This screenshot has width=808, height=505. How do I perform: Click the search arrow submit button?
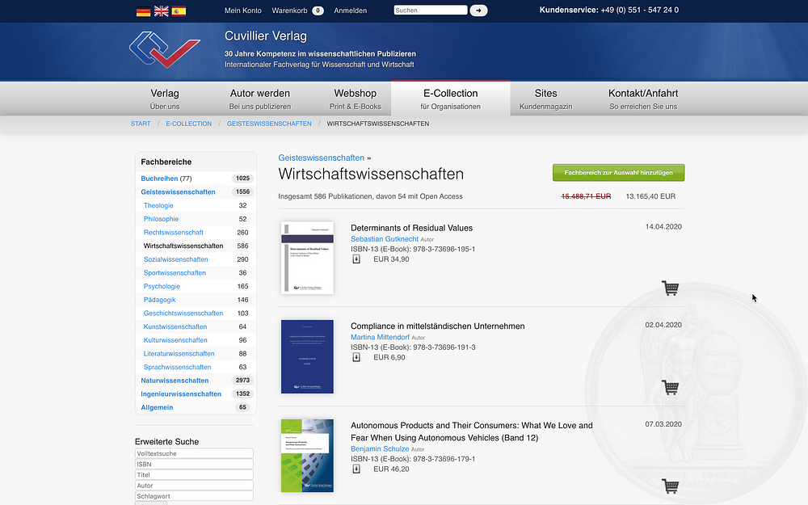click(x=478, y=11)
